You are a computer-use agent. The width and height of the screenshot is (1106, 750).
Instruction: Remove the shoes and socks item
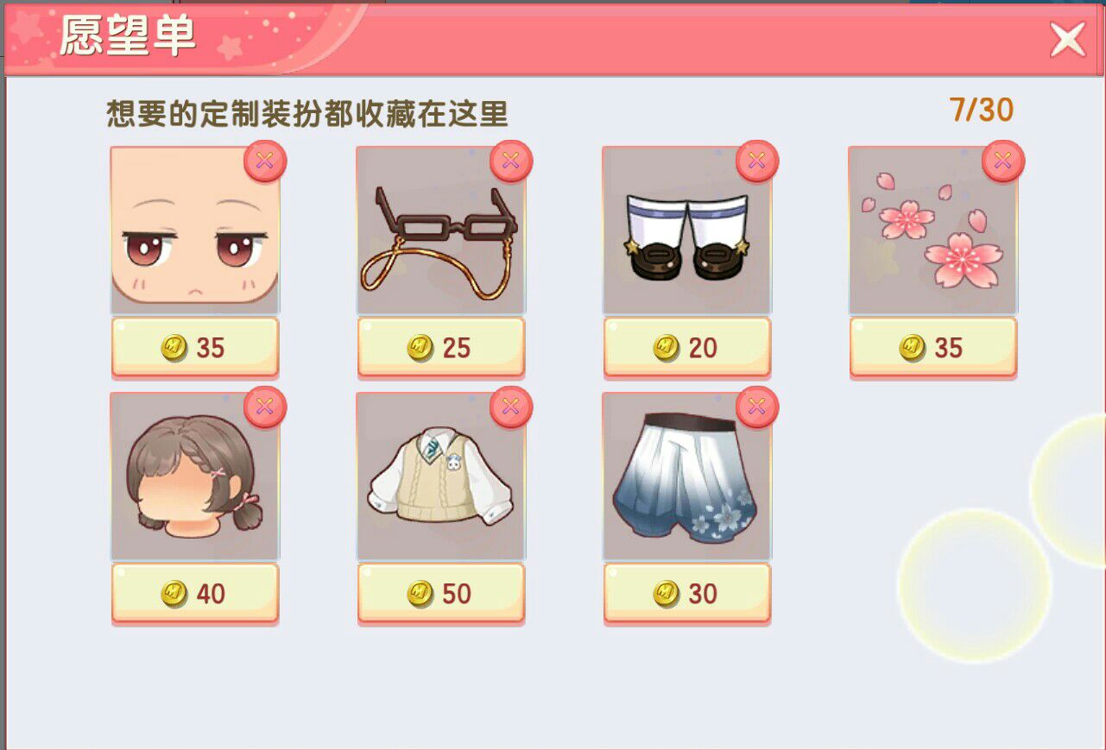pyautogui.click(x=757, y=161)
